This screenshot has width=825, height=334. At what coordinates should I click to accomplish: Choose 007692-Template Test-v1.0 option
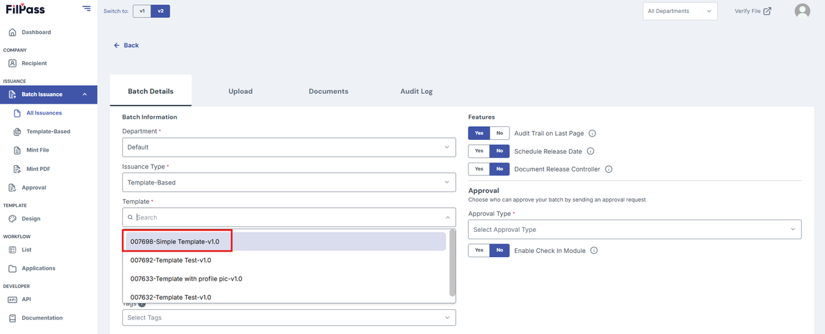[286, 260]
